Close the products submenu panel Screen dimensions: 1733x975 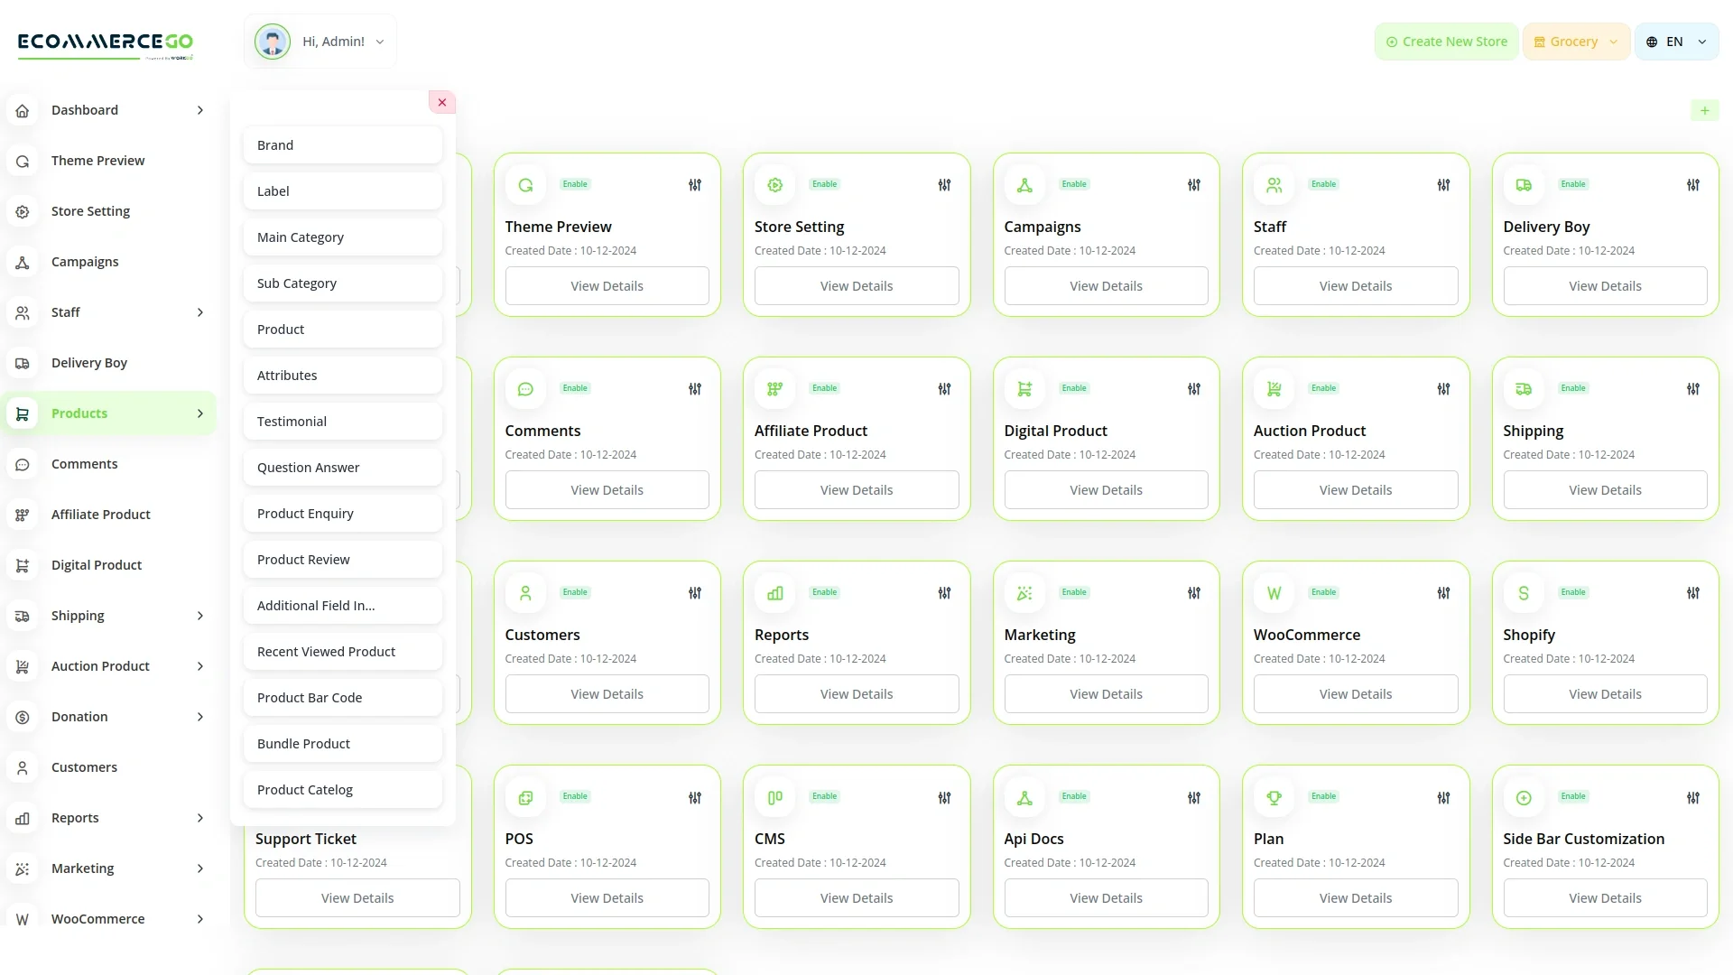pyautogui.click(x=442, y=102)
